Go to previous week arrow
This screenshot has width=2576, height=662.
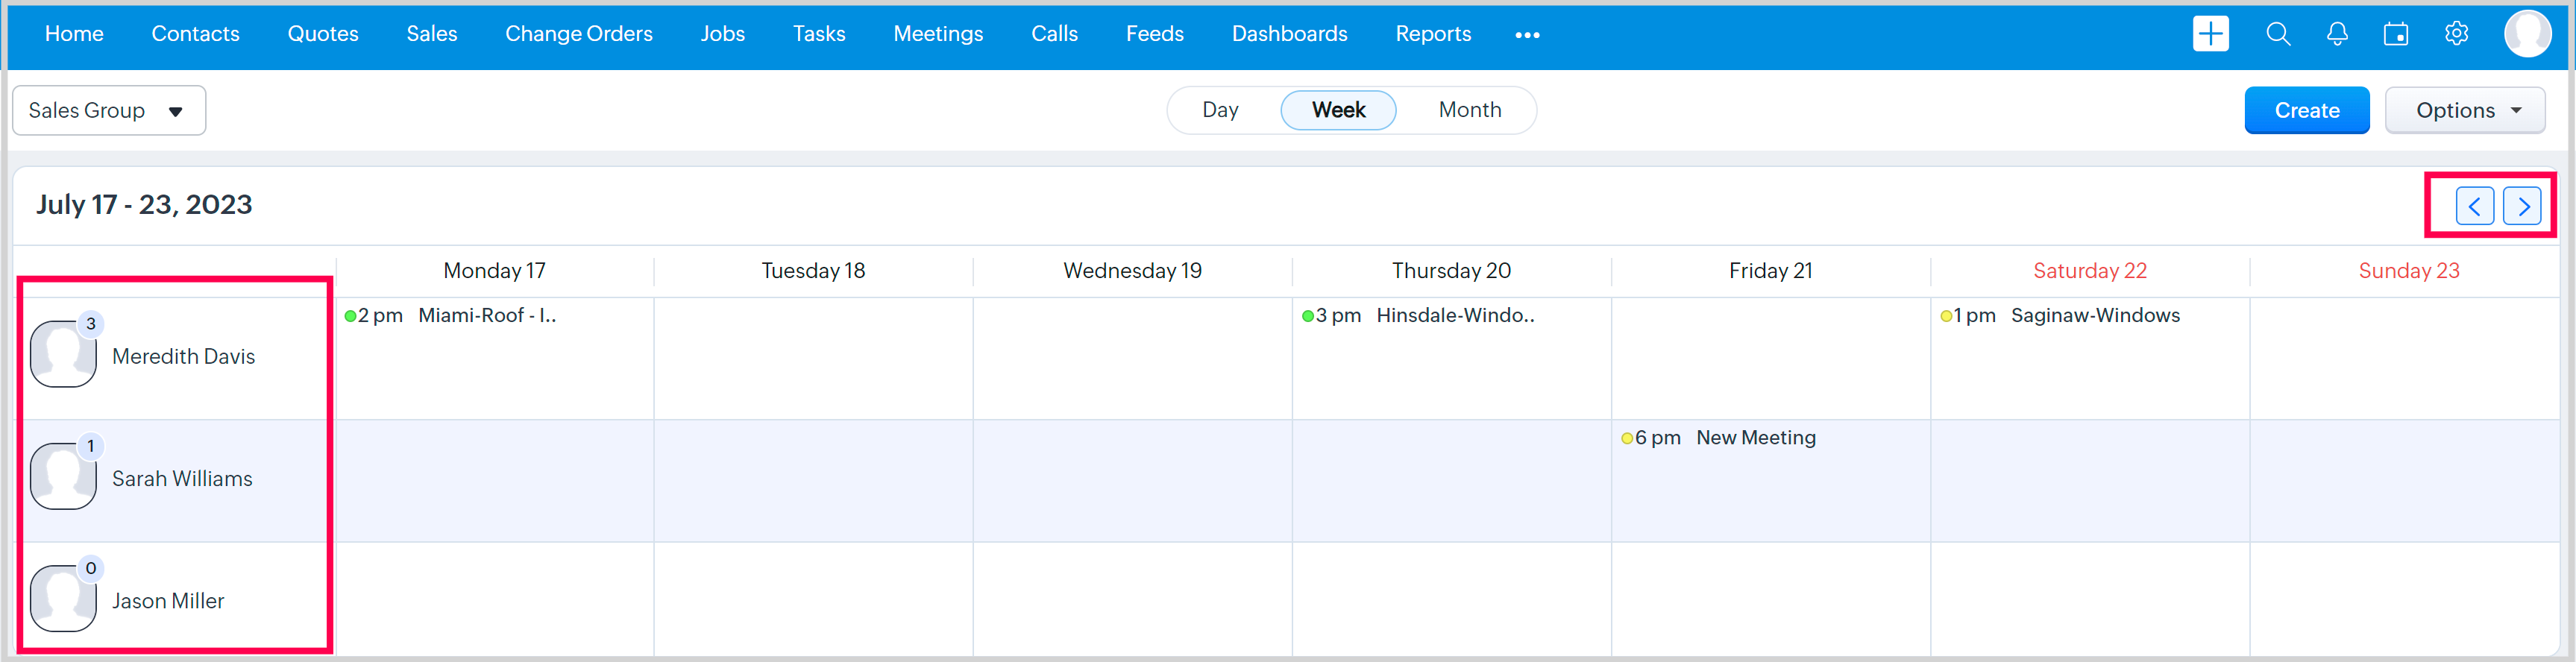2474,207
